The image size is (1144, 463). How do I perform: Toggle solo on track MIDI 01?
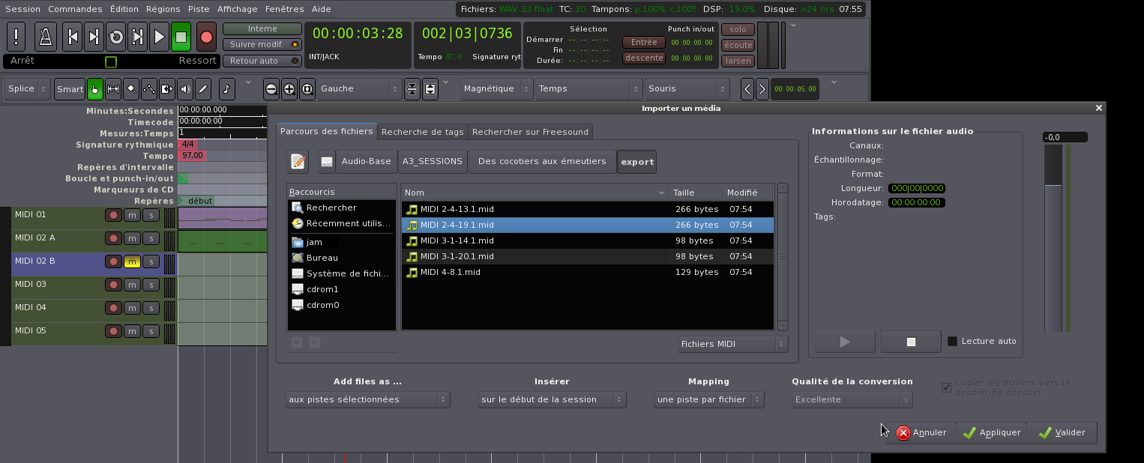pos(151,215)
